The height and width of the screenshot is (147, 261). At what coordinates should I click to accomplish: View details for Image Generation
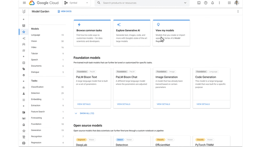coord(163,104)
